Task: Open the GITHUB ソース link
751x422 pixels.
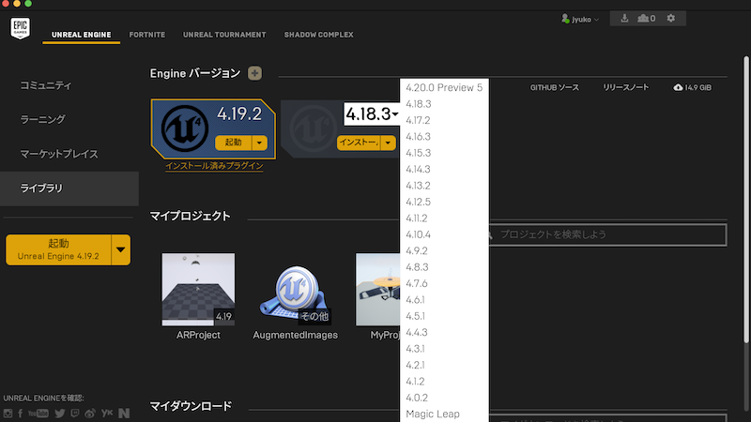Action: tap(555, 87)
